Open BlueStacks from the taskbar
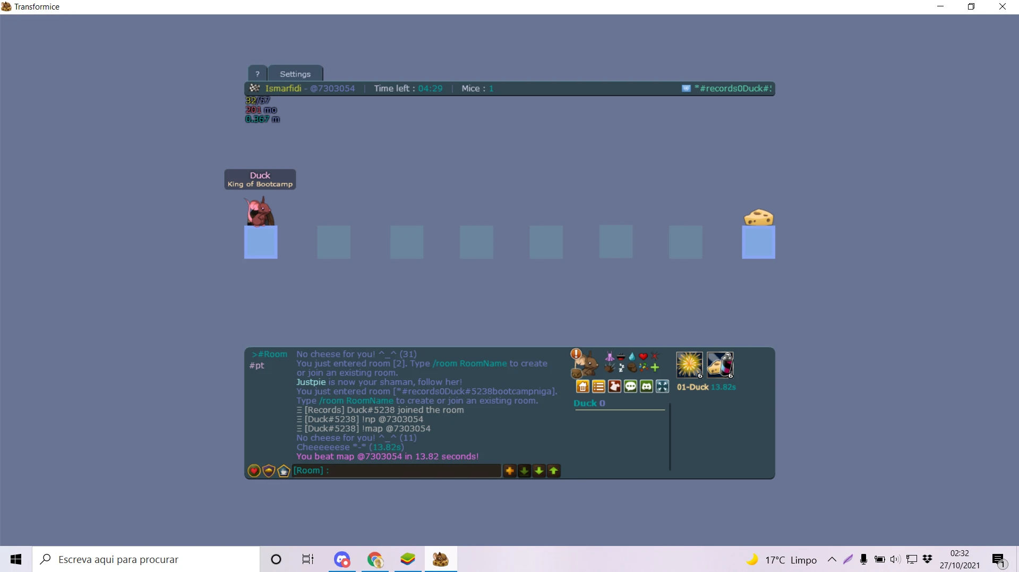Screen dimensions: 1019x572 [x=408, y=559]
